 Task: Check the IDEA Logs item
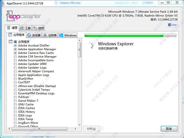click(x=15, y=116)
